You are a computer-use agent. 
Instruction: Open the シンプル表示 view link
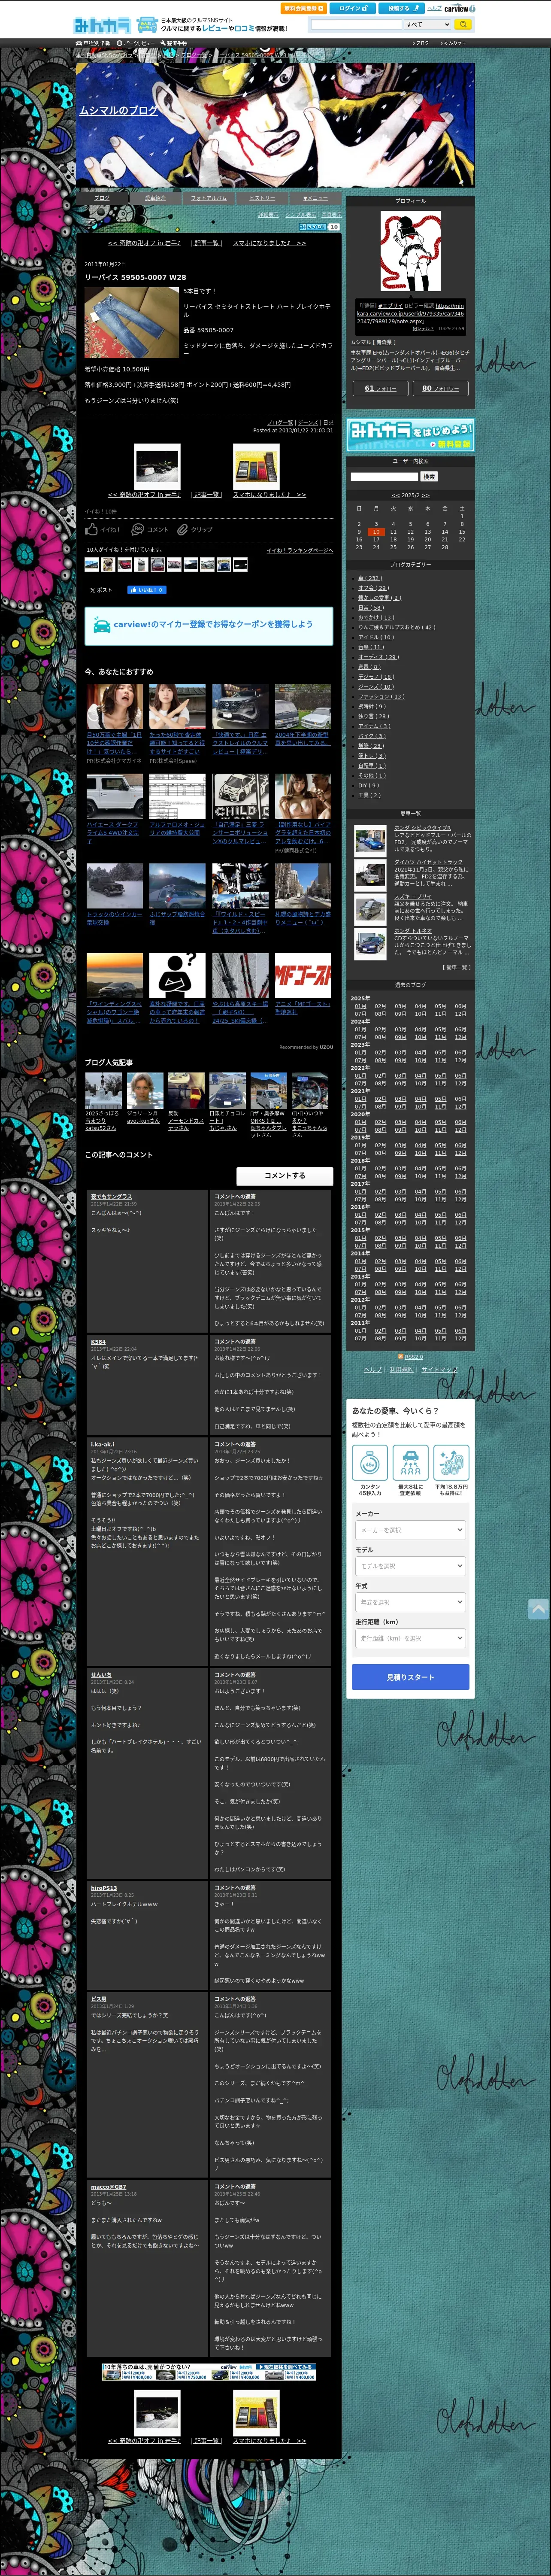[300, 215]
